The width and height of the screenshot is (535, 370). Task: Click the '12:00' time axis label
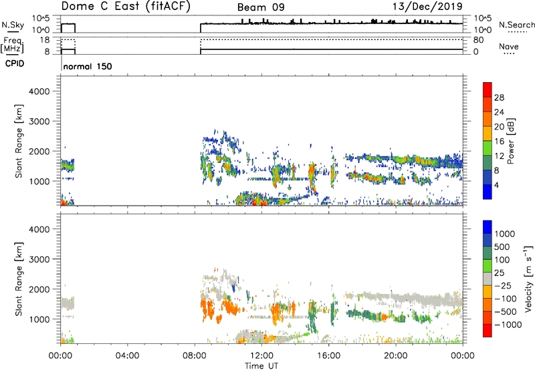[x=261, y=356]
